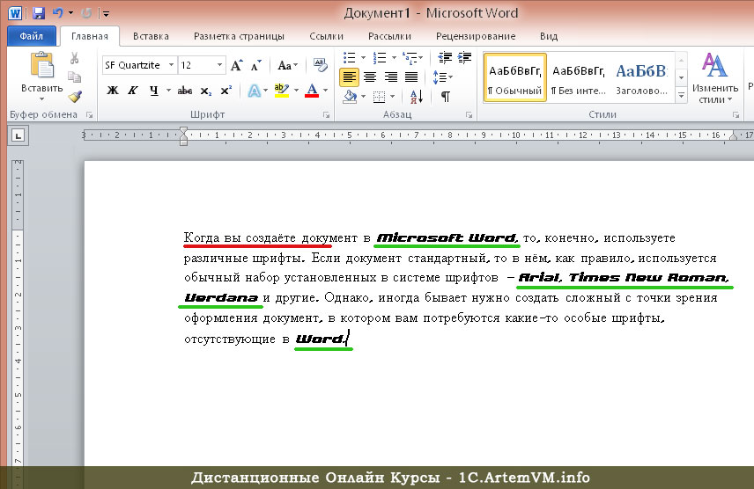Open shading paint bucket

coord(350,97)
